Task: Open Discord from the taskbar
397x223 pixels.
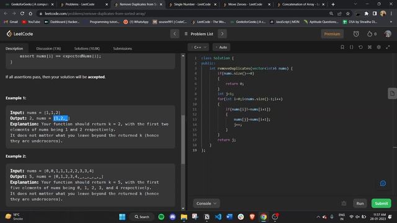Action: 172,217
